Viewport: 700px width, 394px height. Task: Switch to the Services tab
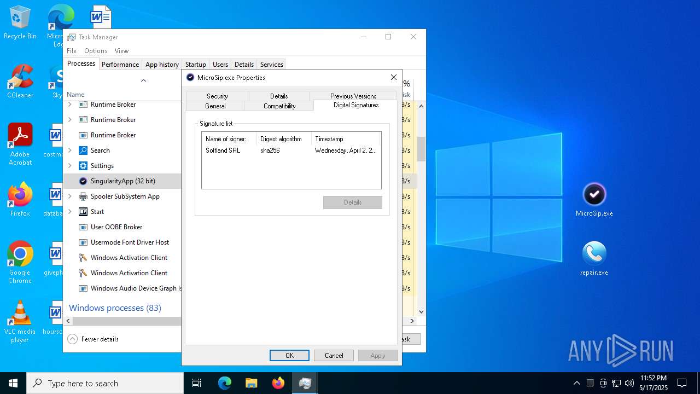point(272,64)
